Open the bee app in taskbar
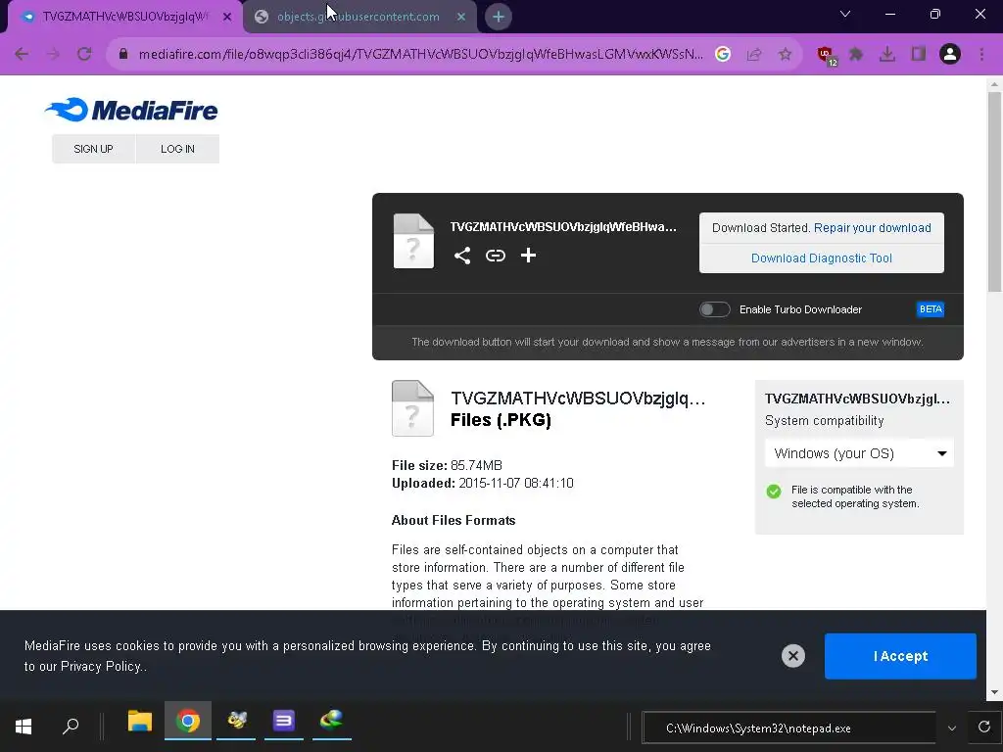Screen dimensions: 1003x752 click(237, 721)
